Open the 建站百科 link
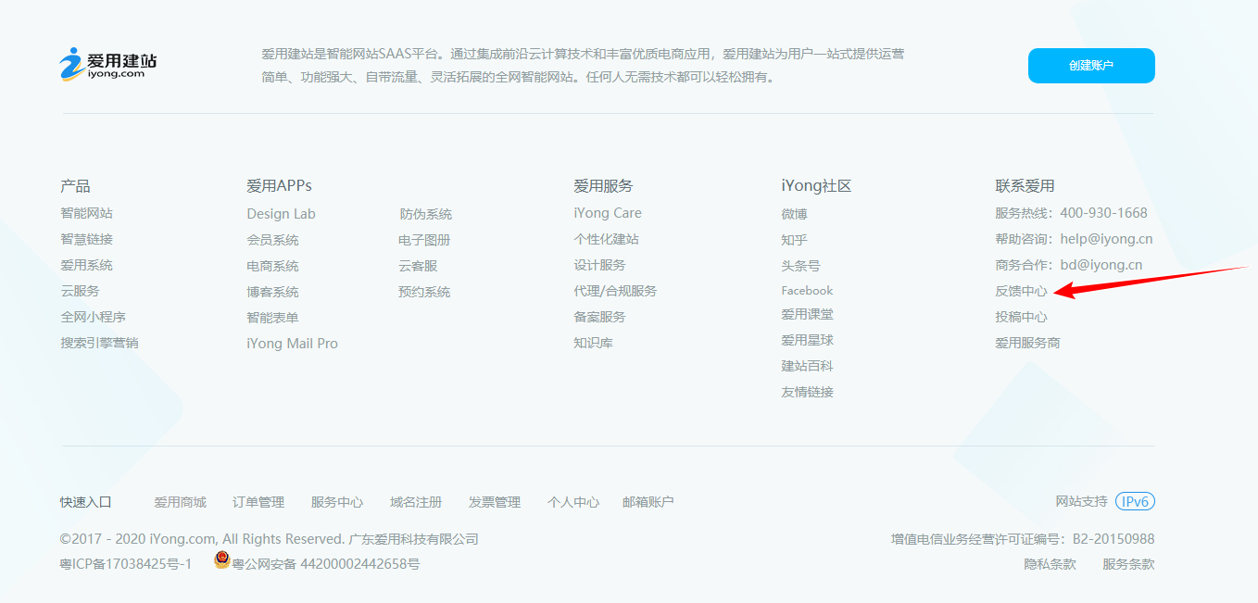1258x603 pixels. click(808, 366)
